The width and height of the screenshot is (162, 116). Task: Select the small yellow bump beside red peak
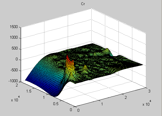[85, 68]
